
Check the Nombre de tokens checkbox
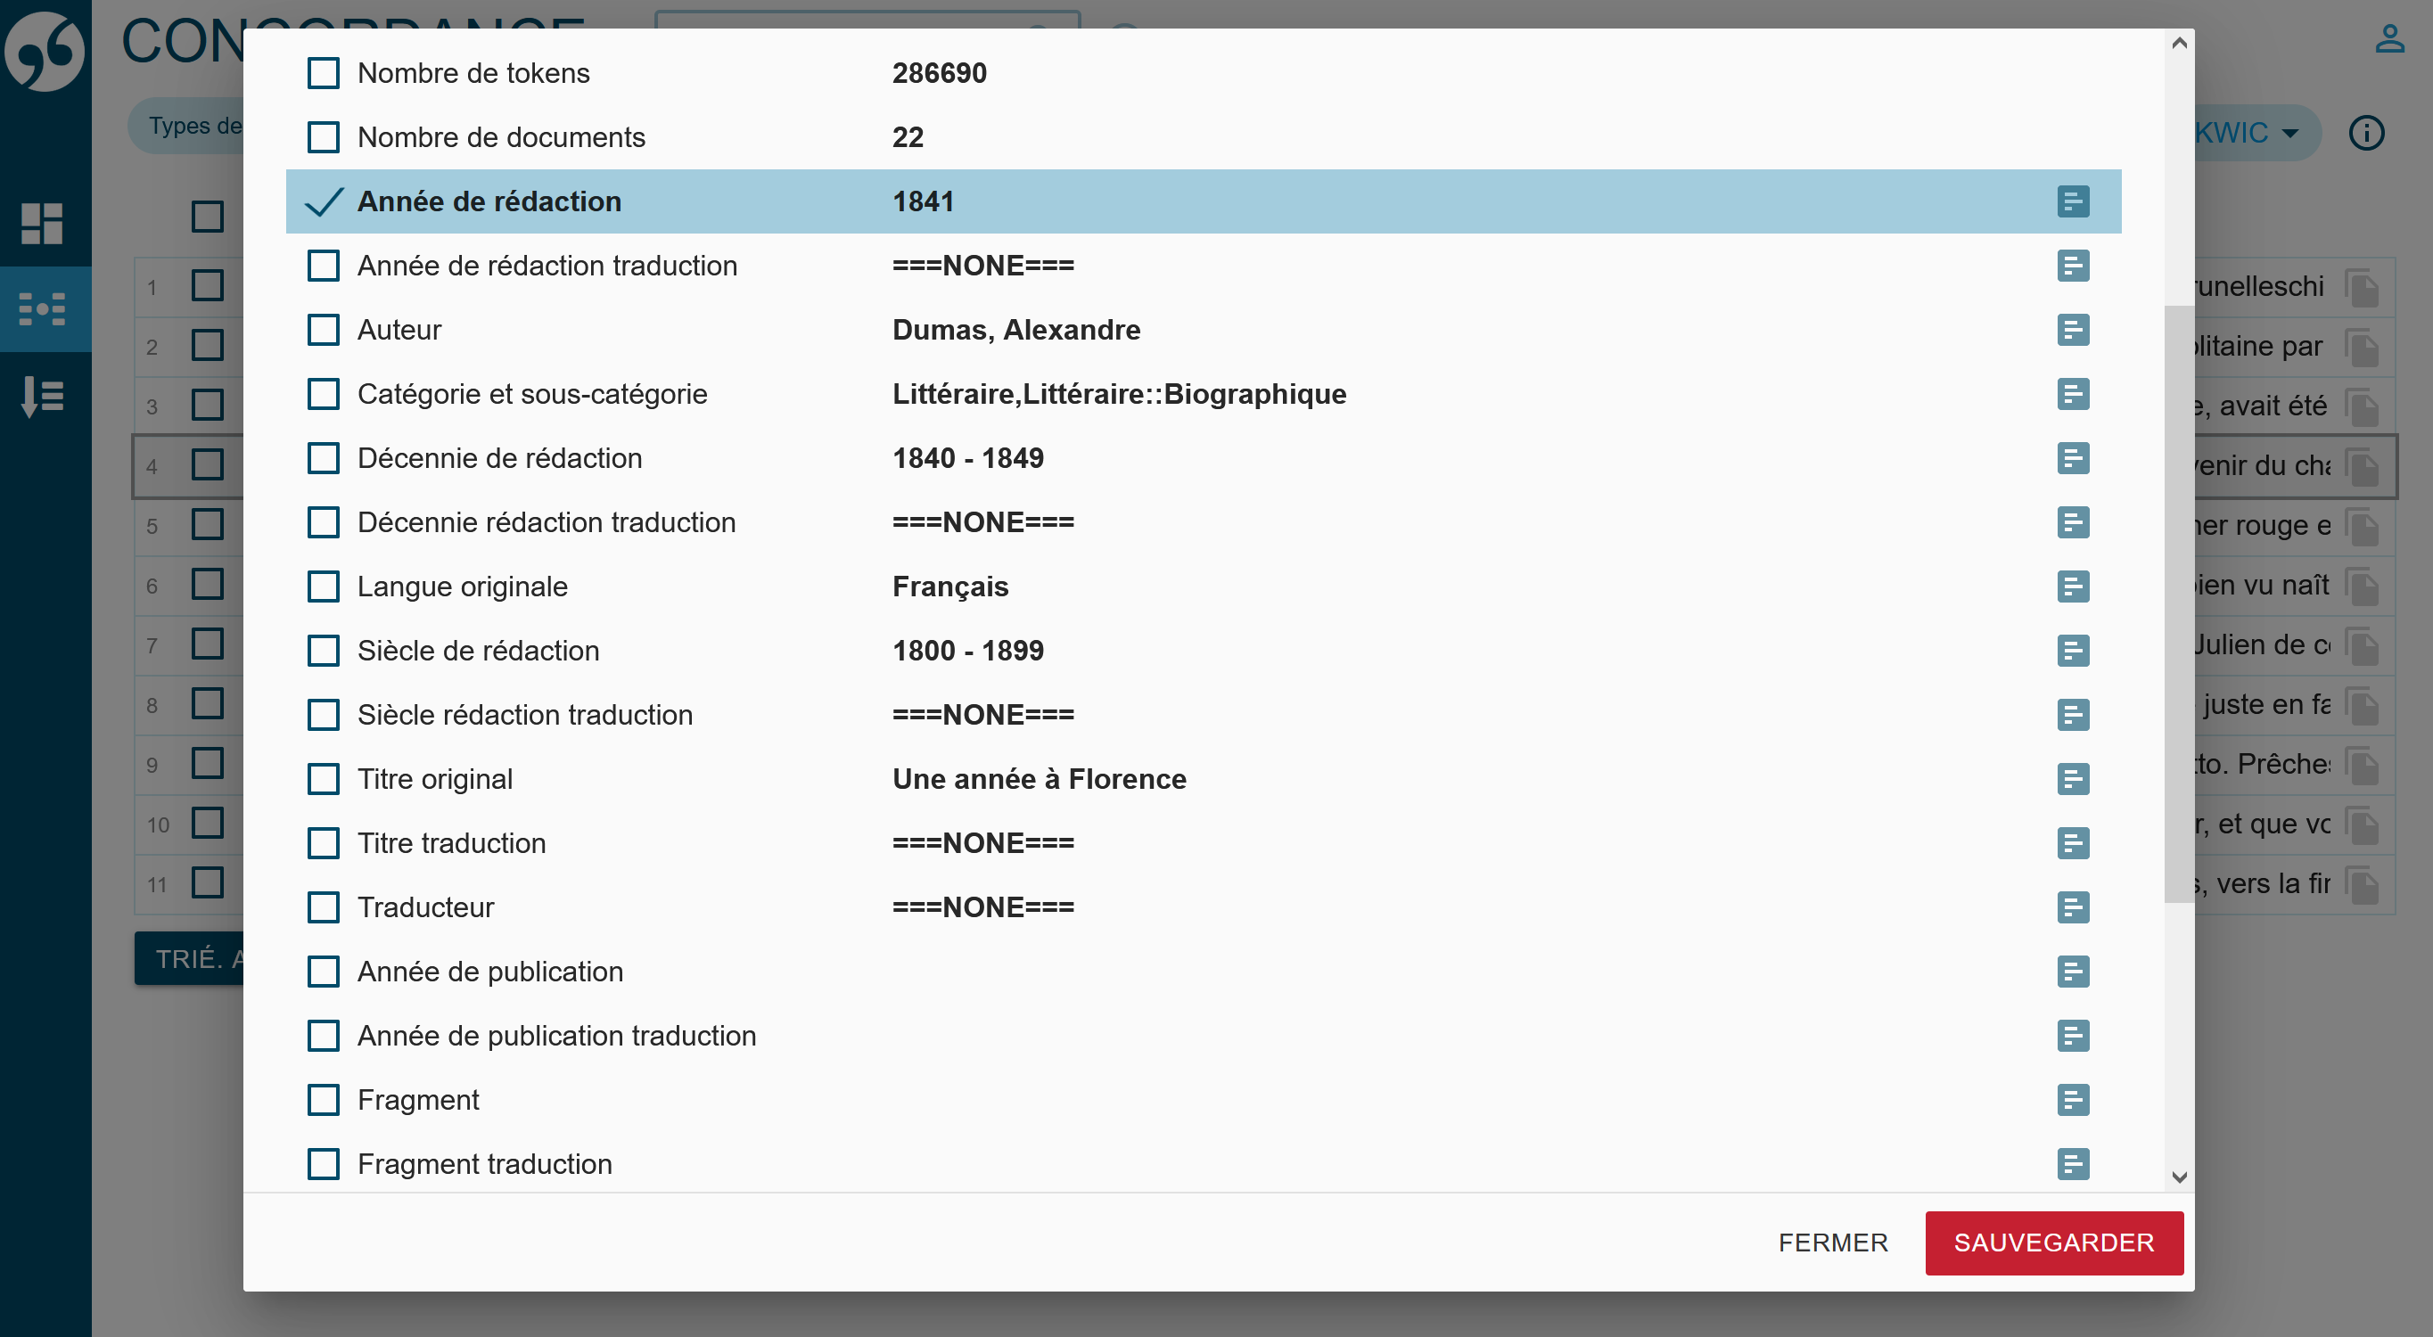pos(323,73)
